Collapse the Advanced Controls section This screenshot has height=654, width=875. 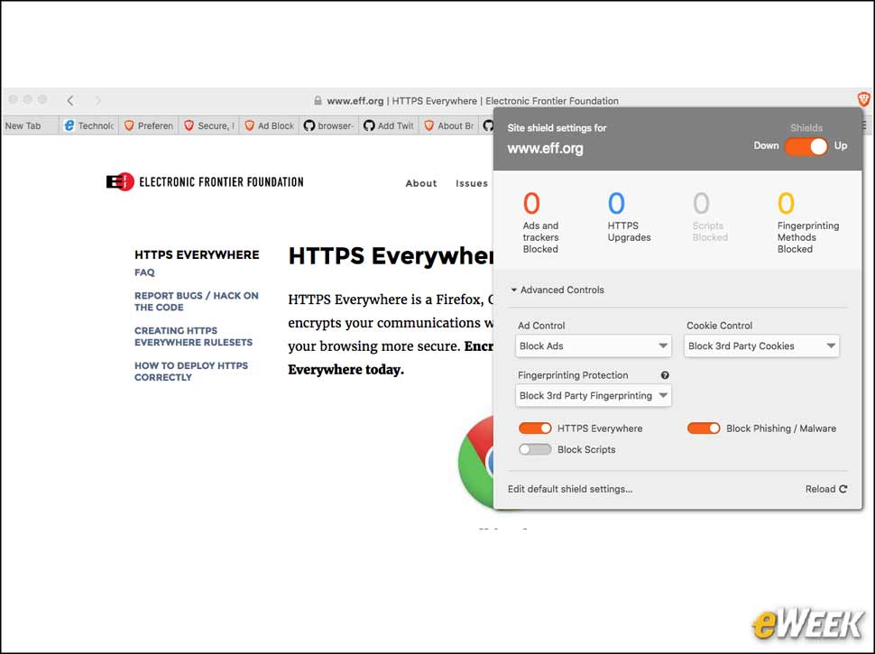557,290
